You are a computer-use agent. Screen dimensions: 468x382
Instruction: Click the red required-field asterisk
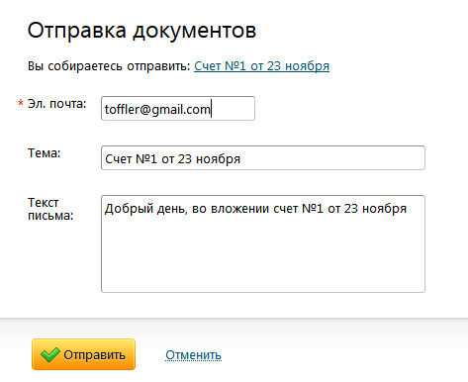click(21, 103)
